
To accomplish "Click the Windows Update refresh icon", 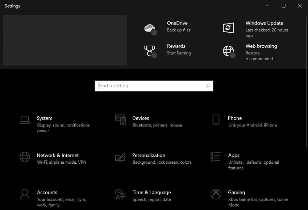I will [228, 28].
